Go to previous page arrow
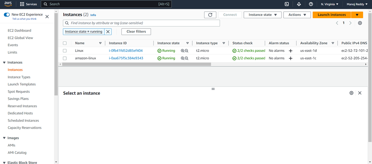The image size is (372, 164). coord(337,23)
